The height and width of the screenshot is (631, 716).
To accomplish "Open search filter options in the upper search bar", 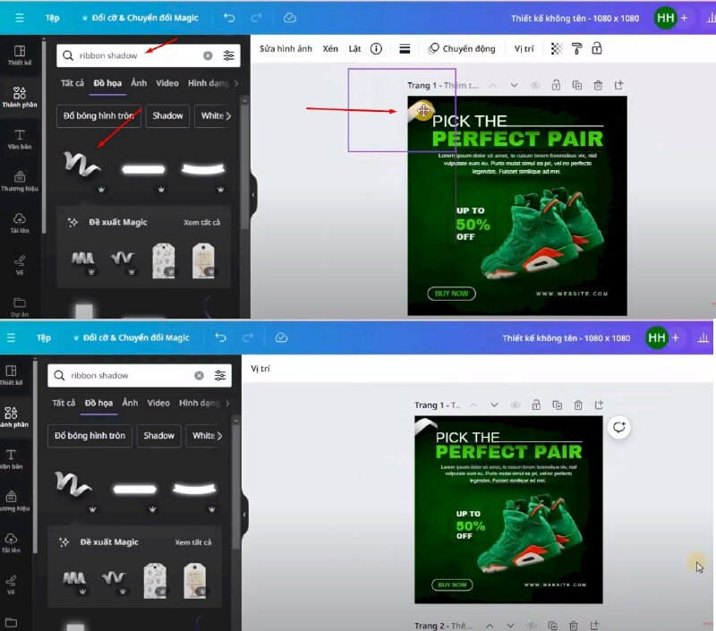I will (x=229, y=55).
